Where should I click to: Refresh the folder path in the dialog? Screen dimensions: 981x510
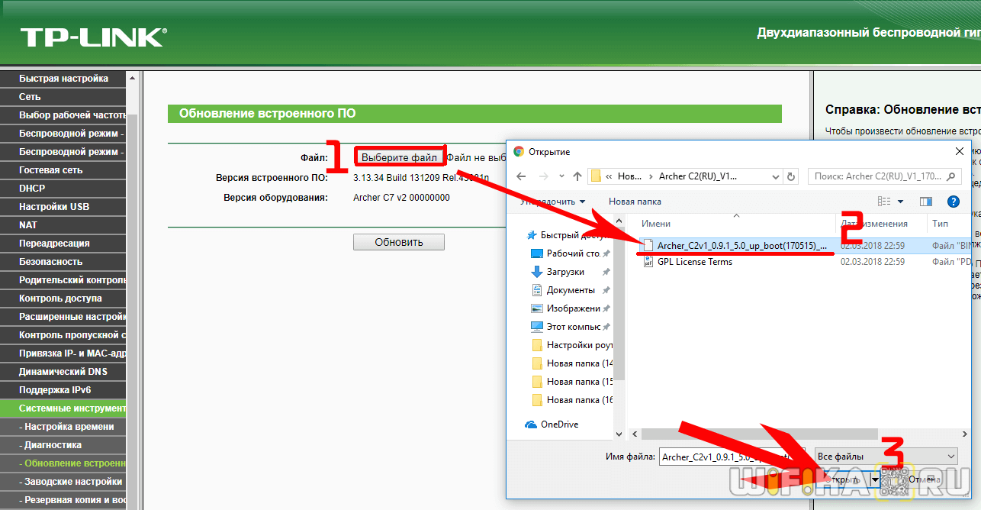coord(791,176)
